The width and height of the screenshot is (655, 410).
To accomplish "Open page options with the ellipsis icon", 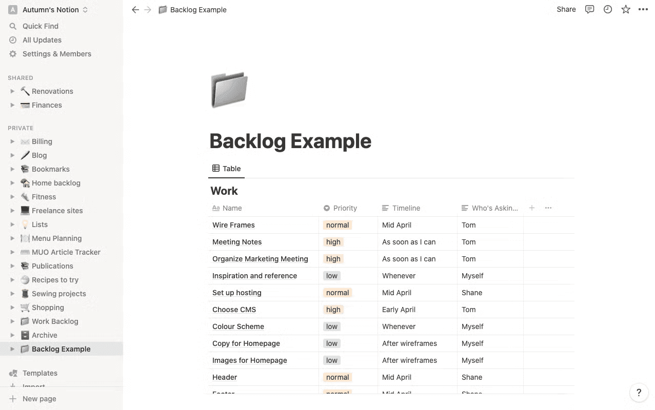I will [643, 9].
